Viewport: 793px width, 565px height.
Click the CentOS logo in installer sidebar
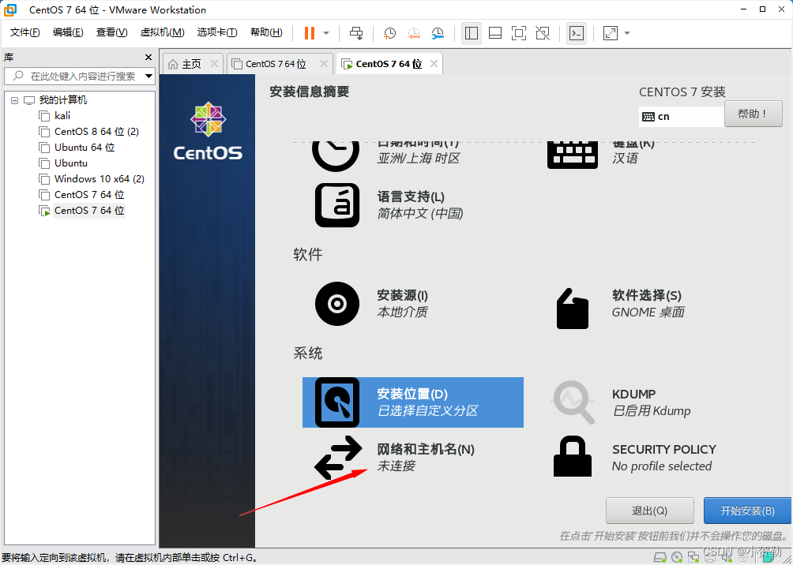point(208,132)
